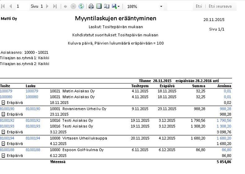Image resolution: width=245 pixels, height=174 pixels.
Task: Open Lasku 8100193 link
Action: click(x=33, y=126)
